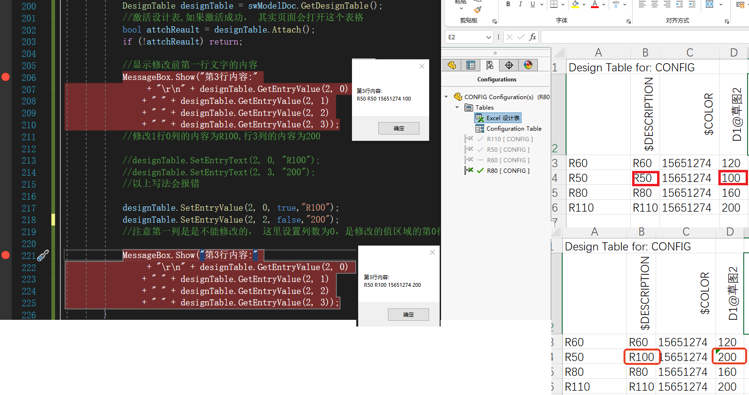Apply red font color
This screenshot has width=749, height=395.
tap(595, 4)
